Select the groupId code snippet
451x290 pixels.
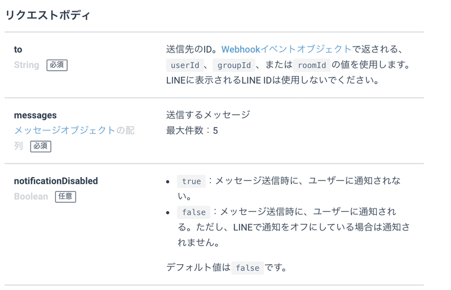pos(234,65)
